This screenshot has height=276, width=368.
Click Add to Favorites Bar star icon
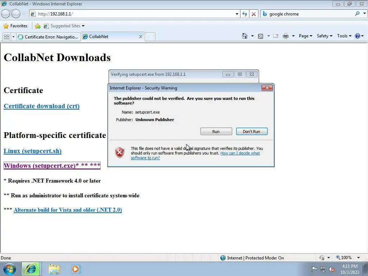(37, 26)
